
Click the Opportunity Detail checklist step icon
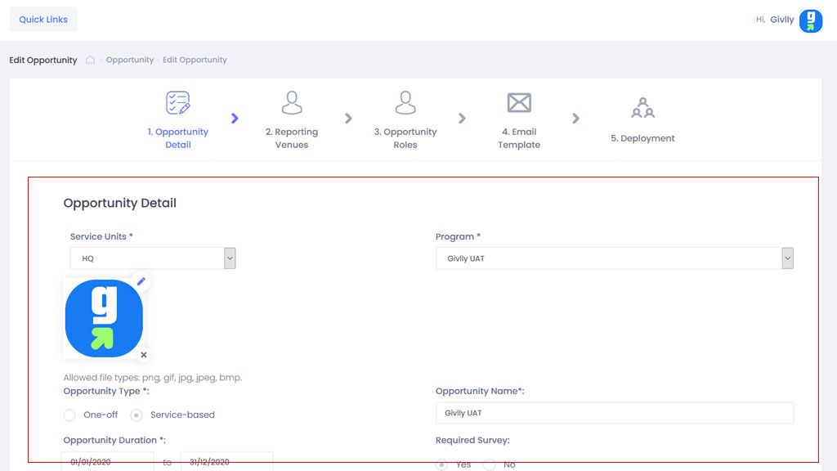[177, 103]
